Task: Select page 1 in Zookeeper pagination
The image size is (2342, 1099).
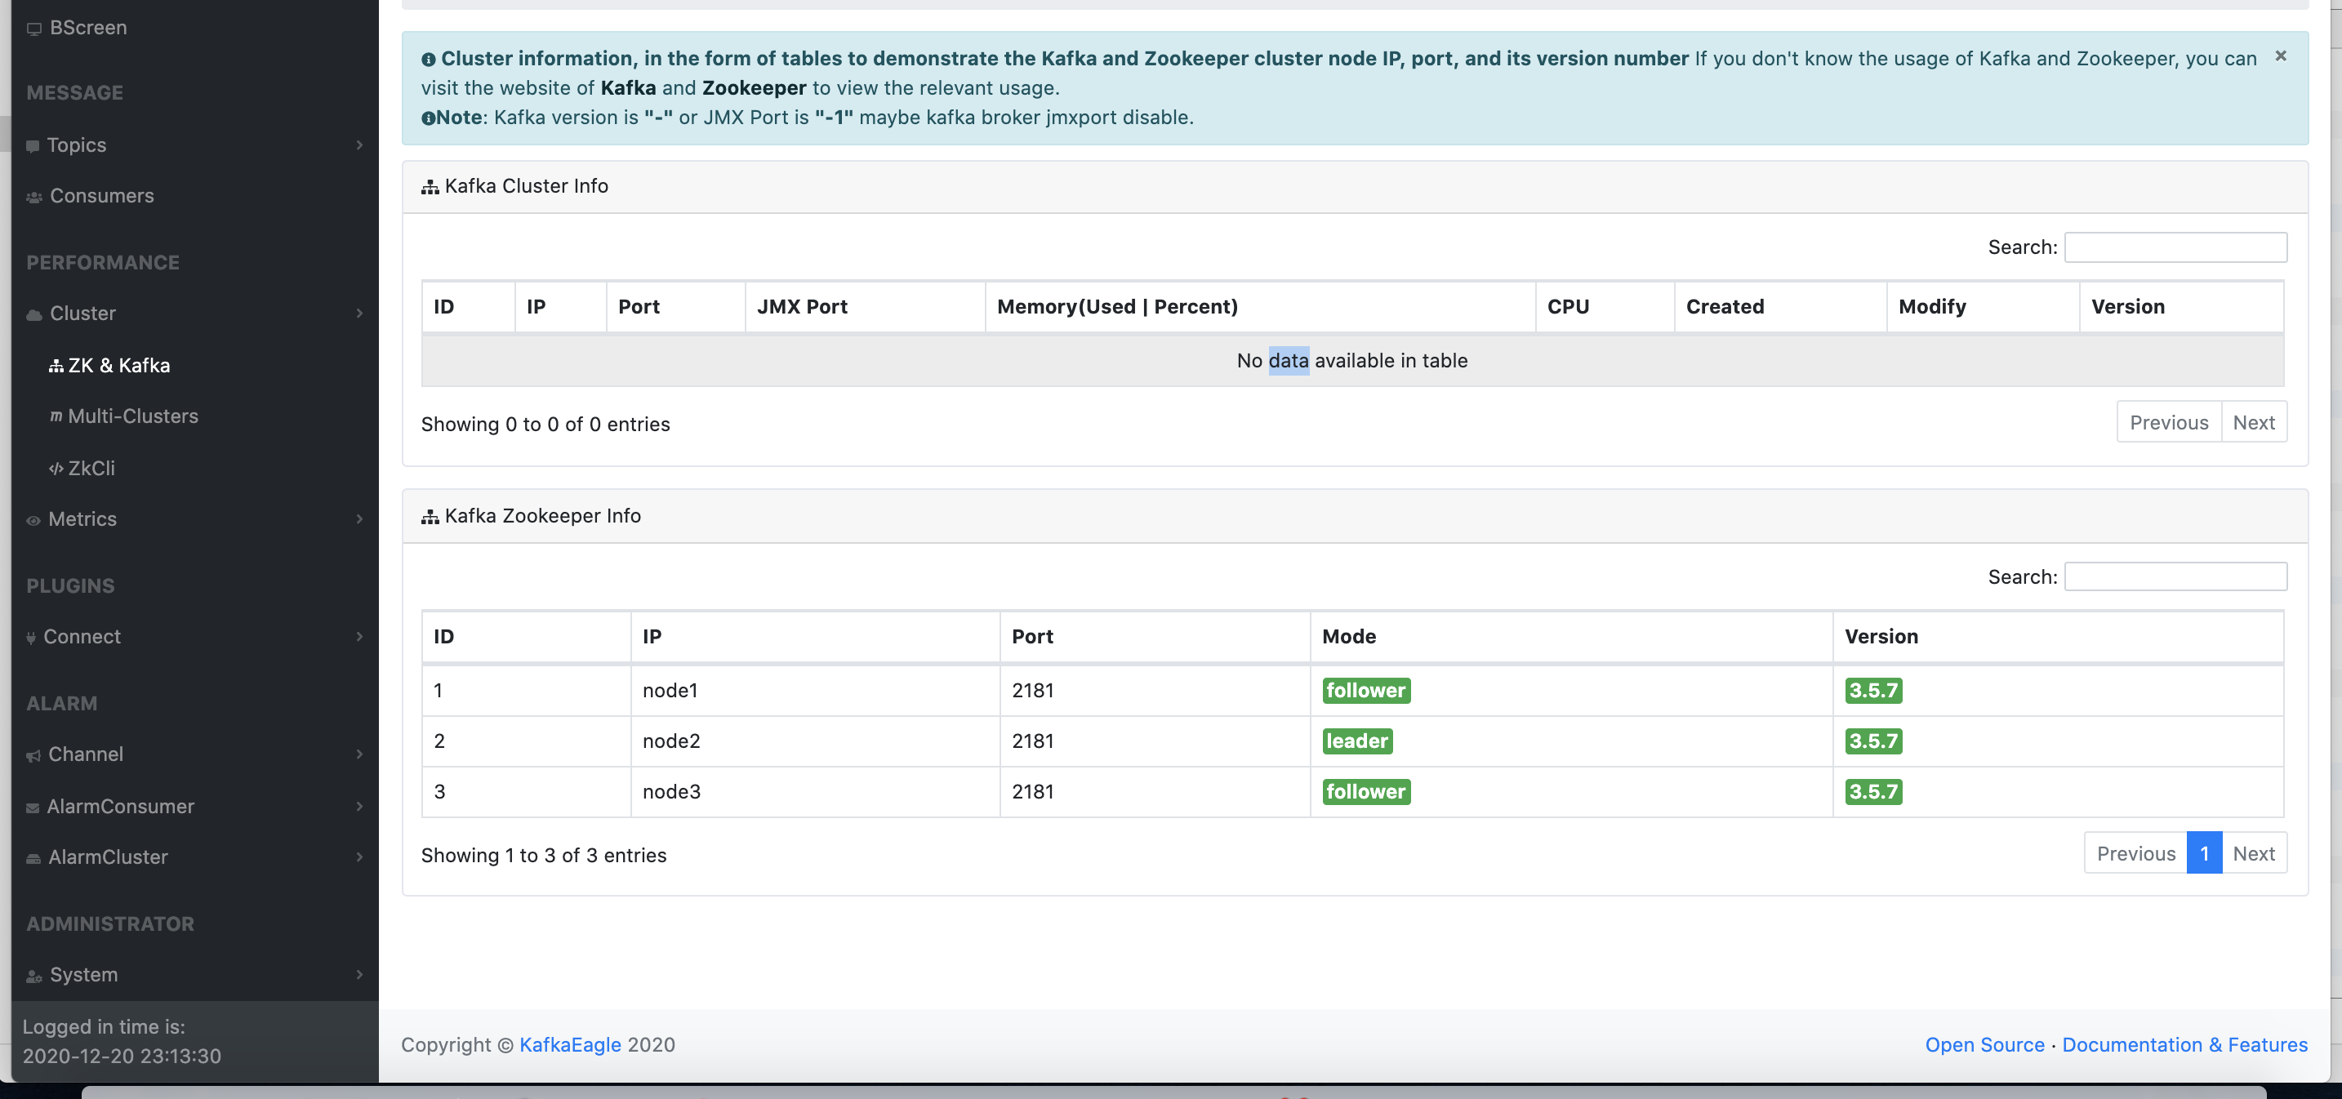Action: 2204,852
